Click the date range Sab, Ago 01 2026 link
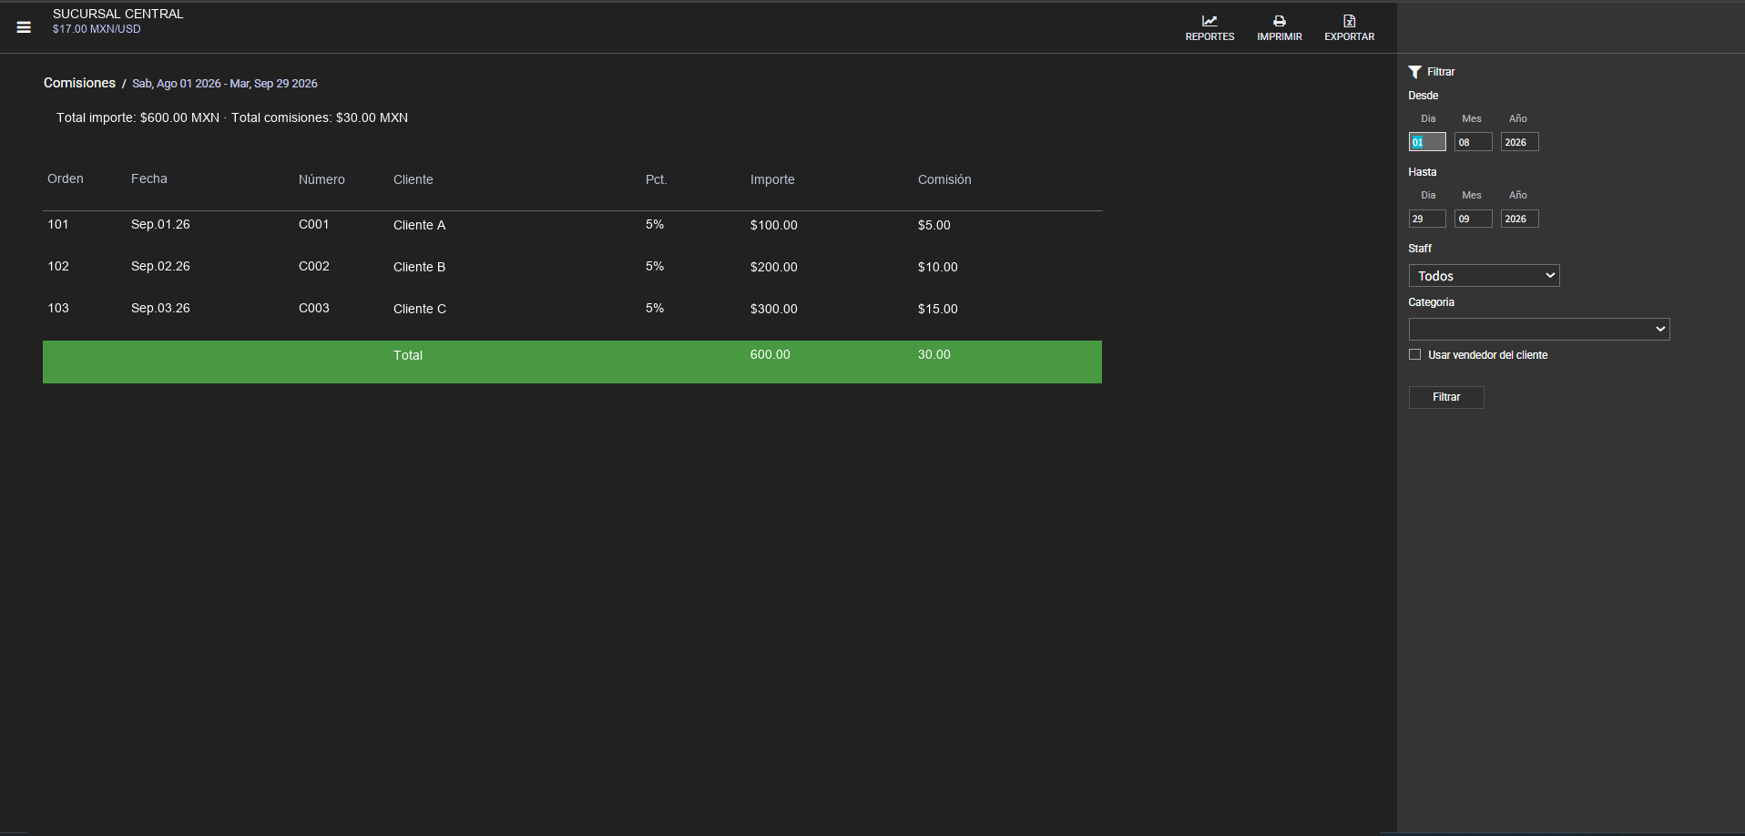Image resolution: width=1745 pixels, height=836 pixels. [x=225, y=84]
